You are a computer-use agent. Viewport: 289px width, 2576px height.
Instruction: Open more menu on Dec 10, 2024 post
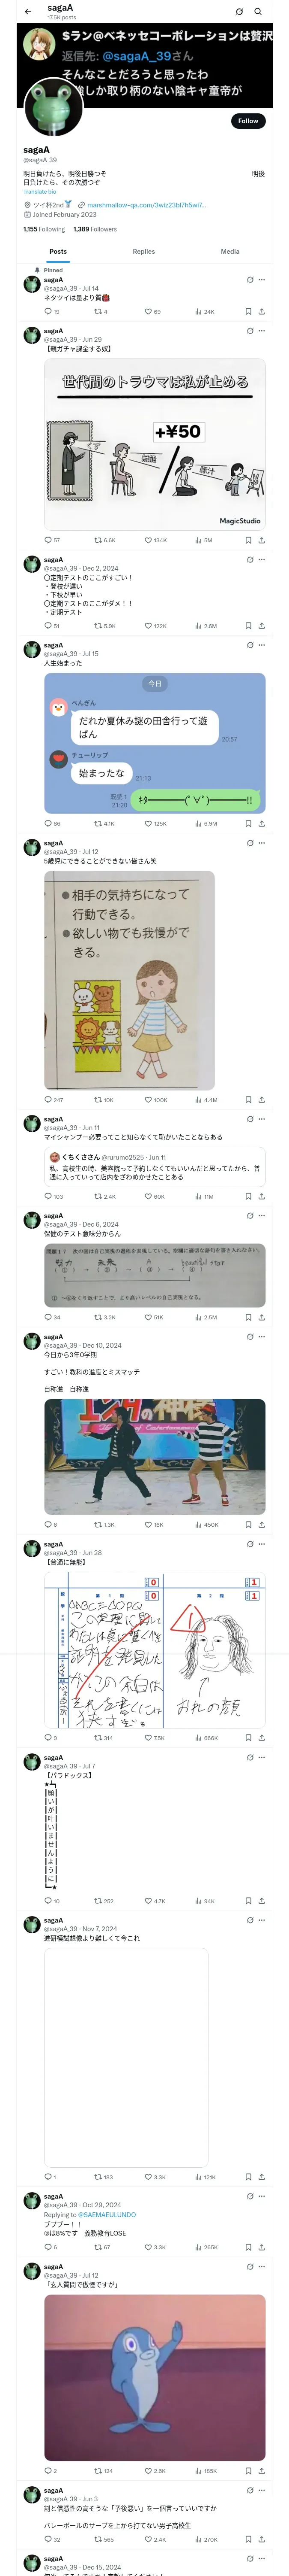[262, 1337]
